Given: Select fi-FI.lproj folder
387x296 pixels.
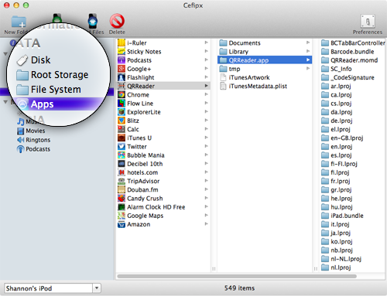Looking at the screenshot, I should [x=339, y=164].
